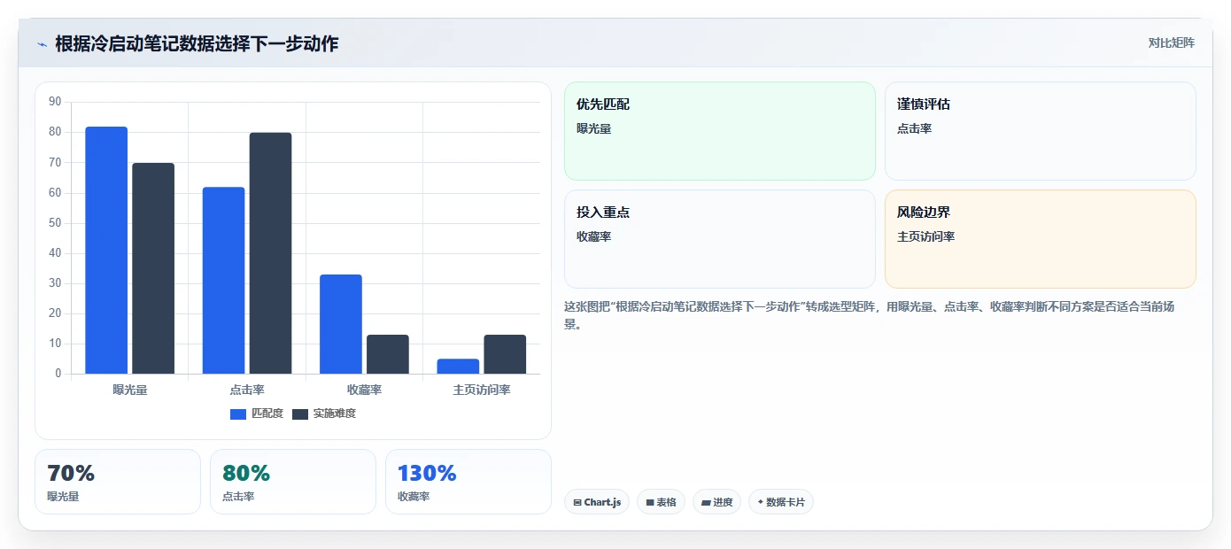Click the 对比矩阵 label in header

[x=1171, y=43]
